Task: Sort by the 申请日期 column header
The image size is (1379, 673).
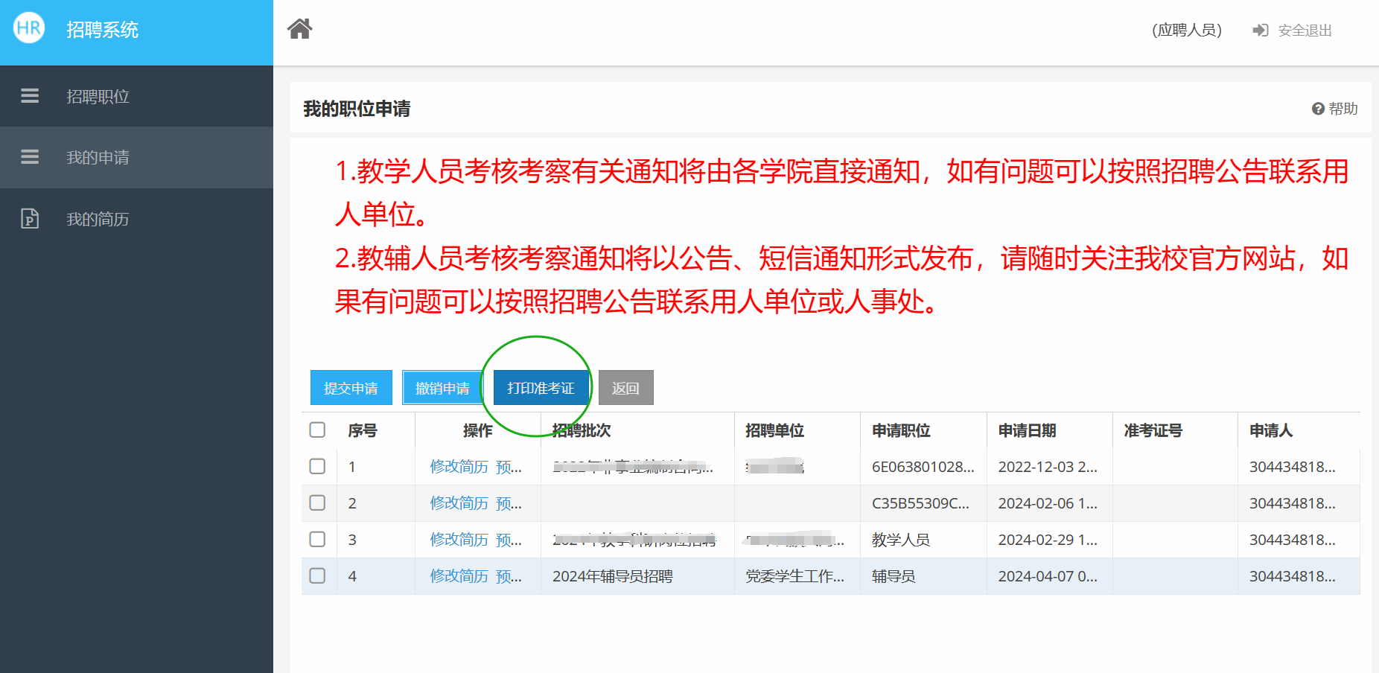Action: click(1027, 430)
